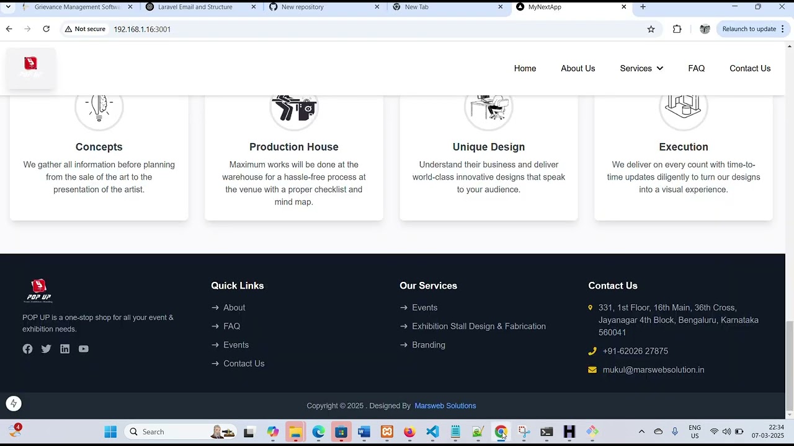Visit the Marsweb Solutions link
This screenshot has height=446, width=794.
(445, 406)
